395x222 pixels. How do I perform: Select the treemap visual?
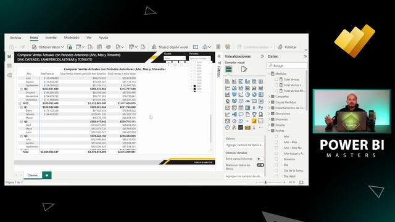coord(260,94)
